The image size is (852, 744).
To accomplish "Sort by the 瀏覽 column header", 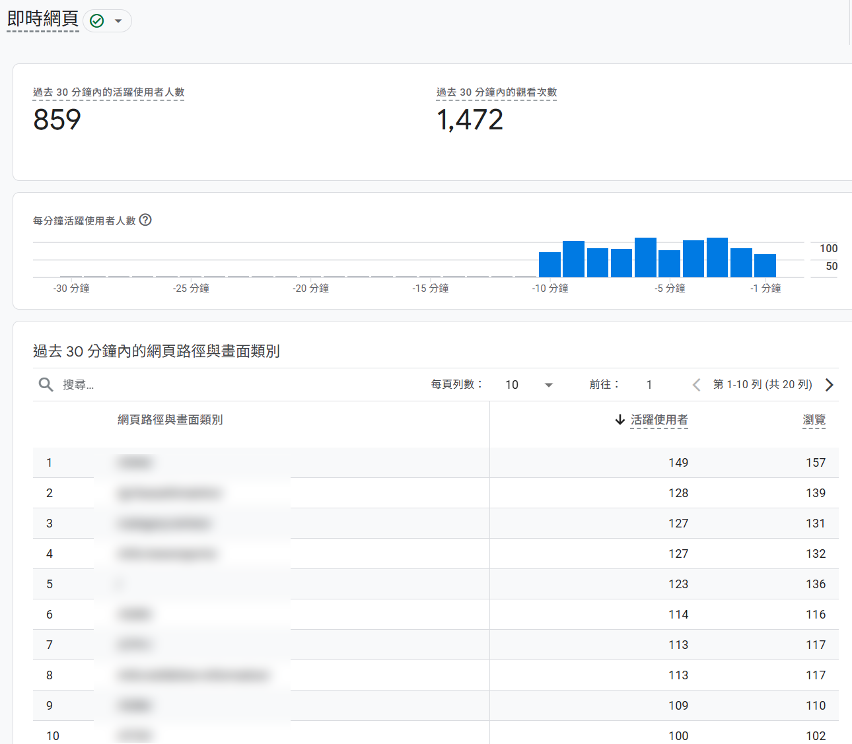I will click(x=814, y=420).
